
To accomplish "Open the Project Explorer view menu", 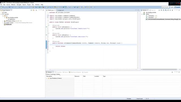I will (x=39, y=10).
